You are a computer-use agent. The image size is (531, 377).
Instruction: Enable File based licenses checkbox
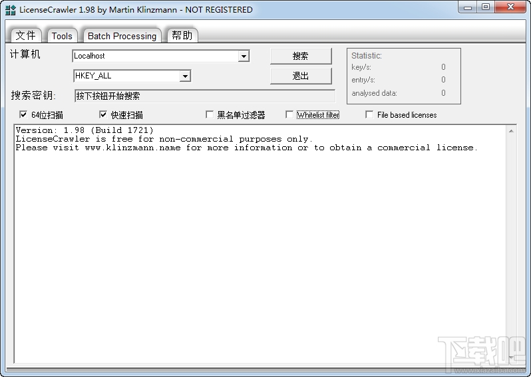(x=369, y=115)
